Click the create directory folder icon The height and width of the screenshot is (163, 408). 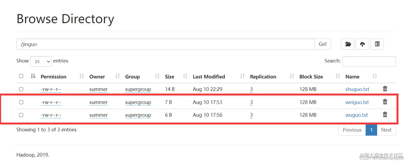348,44
